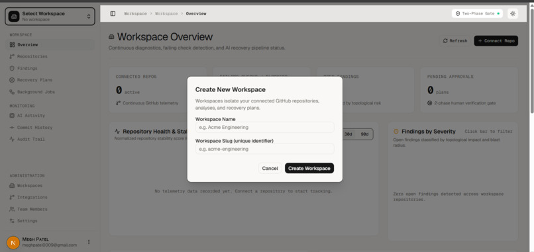Open Workspaces under Administration
This screenshot has height=252, width=534.
50,186
